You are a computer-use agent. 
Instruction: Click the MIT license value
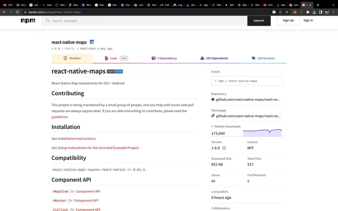250,148
